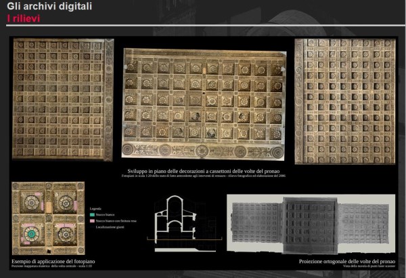Click the pink Stucco bianco con finitura rosa swatch

[92, 220]
